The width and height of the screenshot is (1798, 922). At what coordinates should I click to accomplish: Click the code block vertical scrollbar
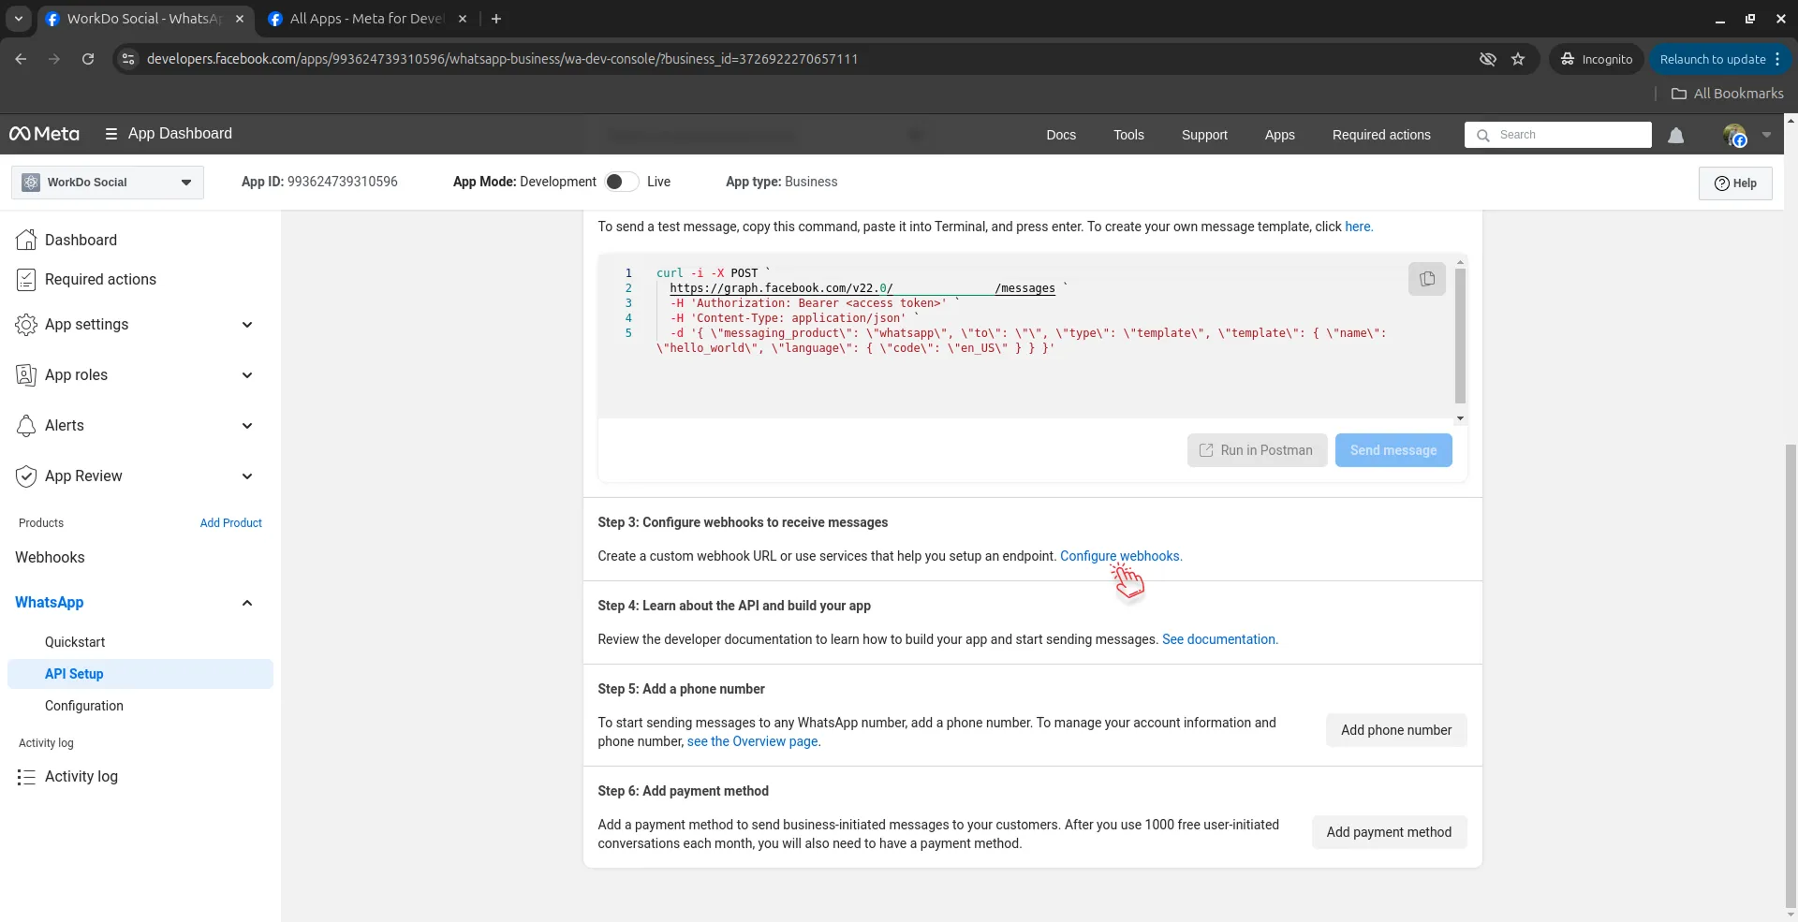(1460, 337)
